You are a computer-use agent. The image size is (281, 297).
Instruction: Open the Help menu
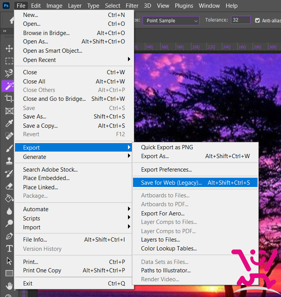point(232,6)
